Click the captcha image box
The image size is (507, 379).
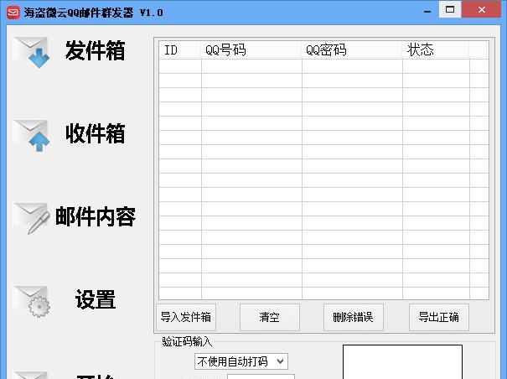402,362
